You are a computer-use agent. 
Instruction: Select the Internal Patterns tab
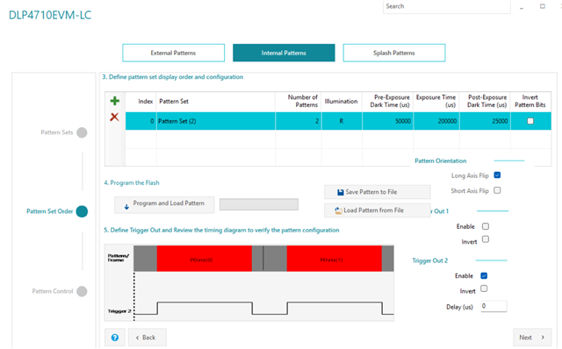pos(284,53)
